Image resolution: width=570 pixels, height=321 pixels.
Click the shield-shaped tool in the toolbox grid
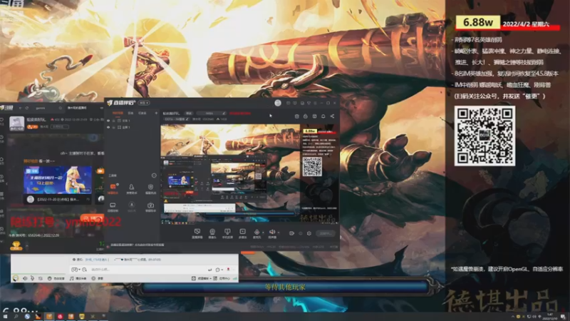(x=150, y=187)
